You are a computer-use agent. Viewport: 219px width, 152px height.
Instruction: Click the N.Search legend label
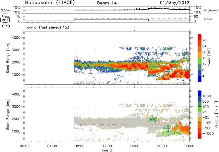pyautogui.click(x=211, y=10)
